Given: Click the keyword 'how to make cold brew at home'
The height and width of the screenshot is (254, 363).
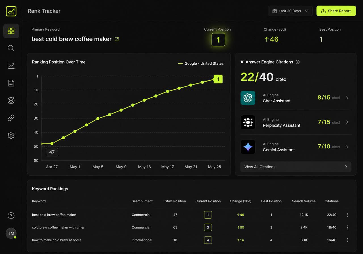Looking at the screenshot, I should pos(57,240).
